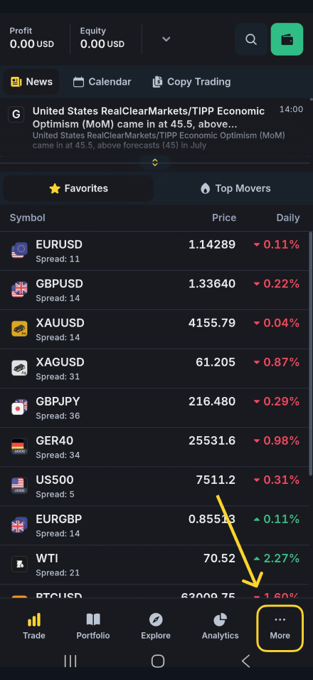The width and height of the screenshot is (313, 680).
Task: Tap the XAUUSD gold bar icon
Action: tap(19, 329)
